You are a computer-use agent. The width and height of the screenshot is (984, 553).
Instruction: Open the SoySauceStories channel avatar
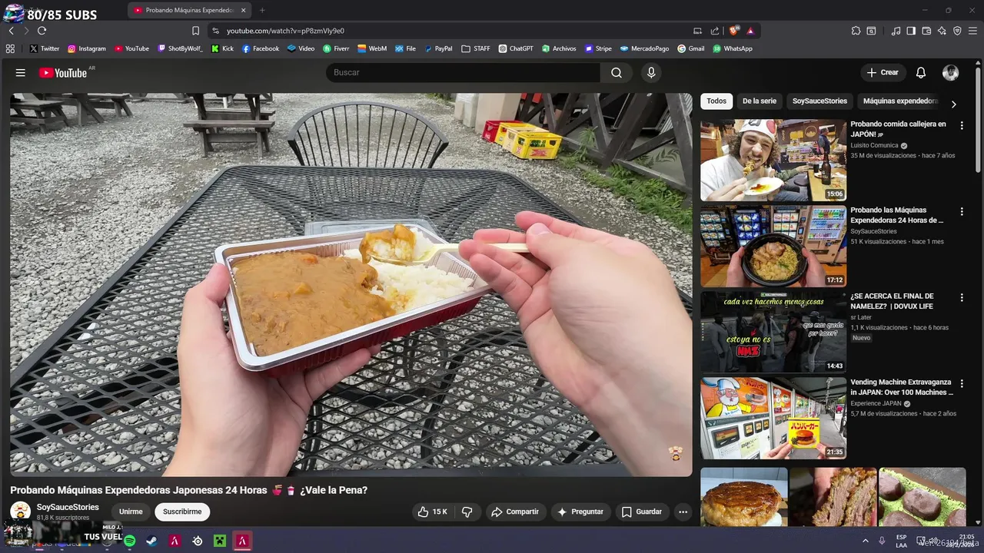20,512
